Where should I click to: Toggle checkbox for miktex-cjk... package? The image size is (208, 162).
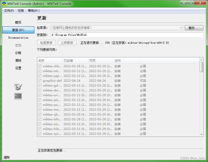(x=40, y=114)
